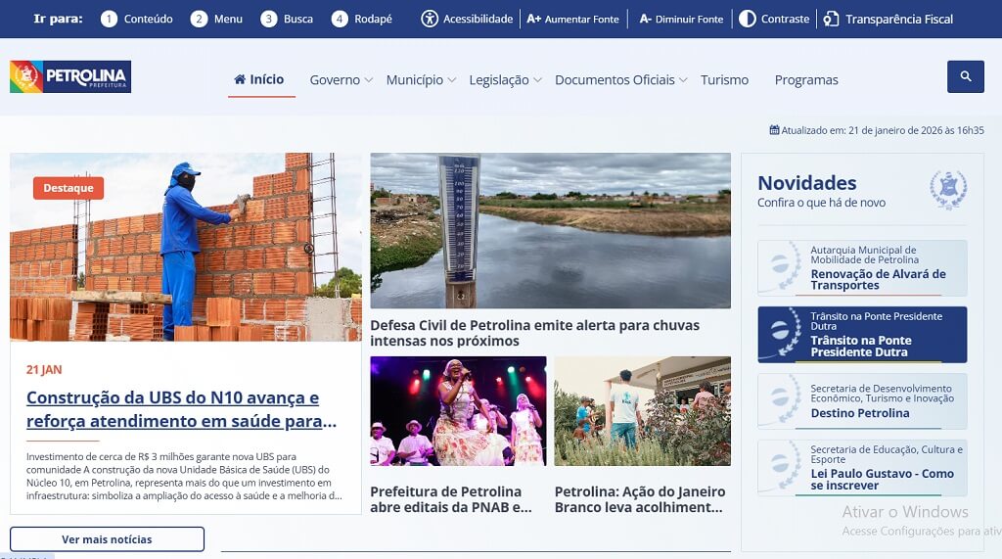Click the Transparência Fiscal icon
This screenshot has width=1002, height=559.
click(x=831, y=19)
